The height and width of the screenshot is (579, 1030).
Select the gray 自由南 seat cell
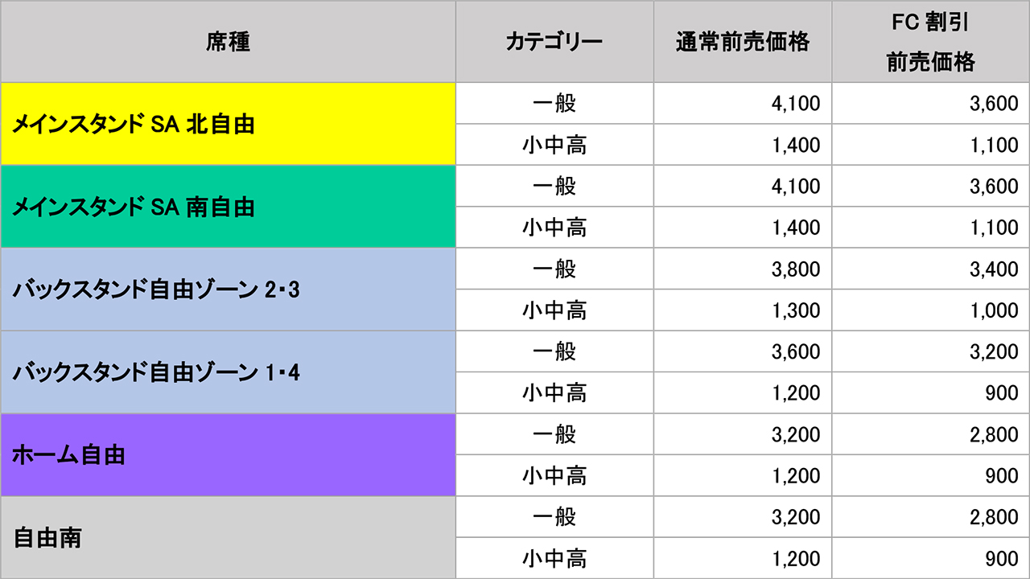(x=228, y=537)
